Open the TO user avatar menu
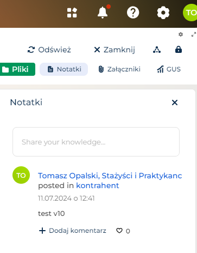 [190, 13]
